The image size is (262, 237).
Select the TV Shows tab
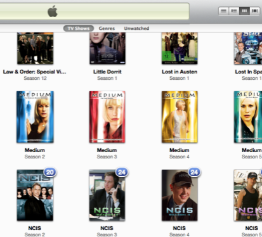[79, 29]
